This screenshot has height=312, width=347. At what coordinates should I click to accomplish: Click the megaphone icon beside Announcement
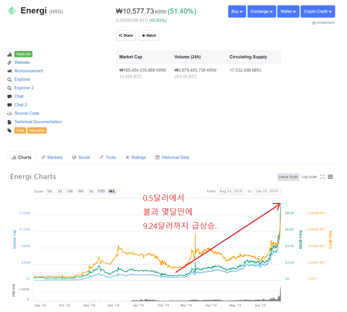pyautogui.click(x=9, y=71)
